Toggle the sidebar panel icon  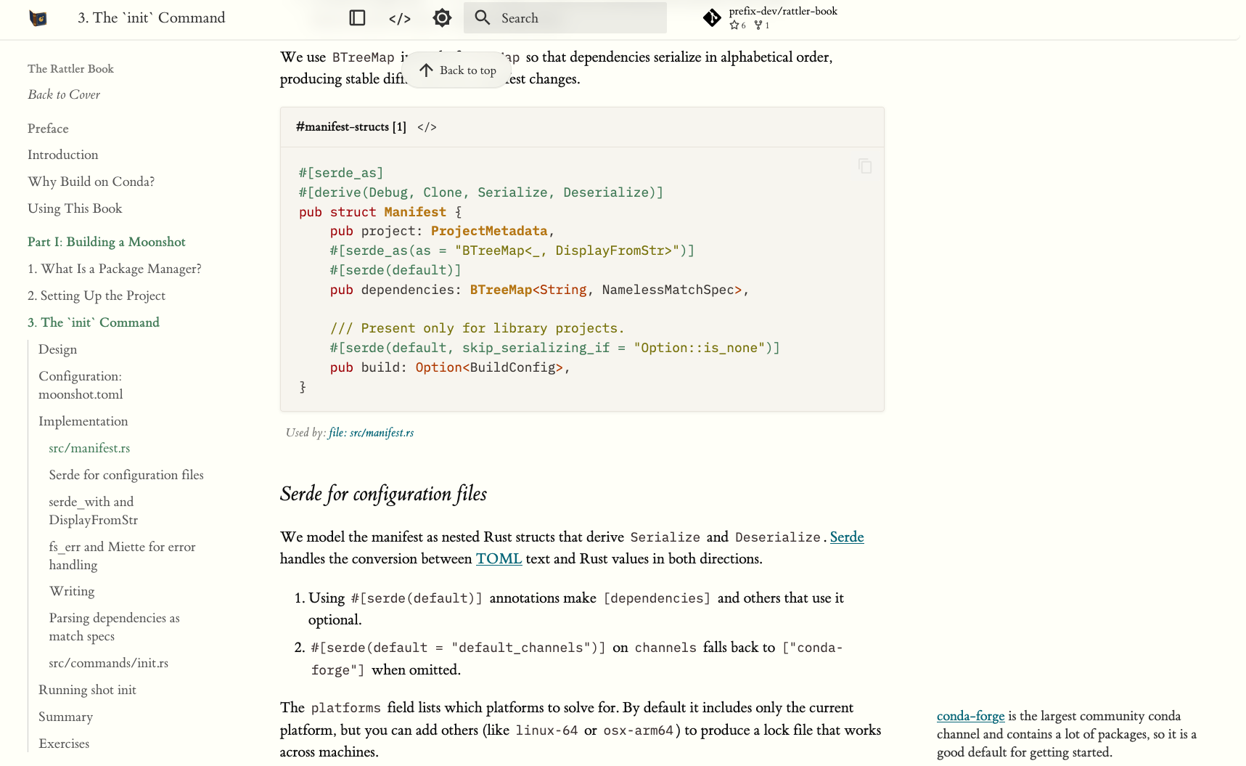coord(357,18)
